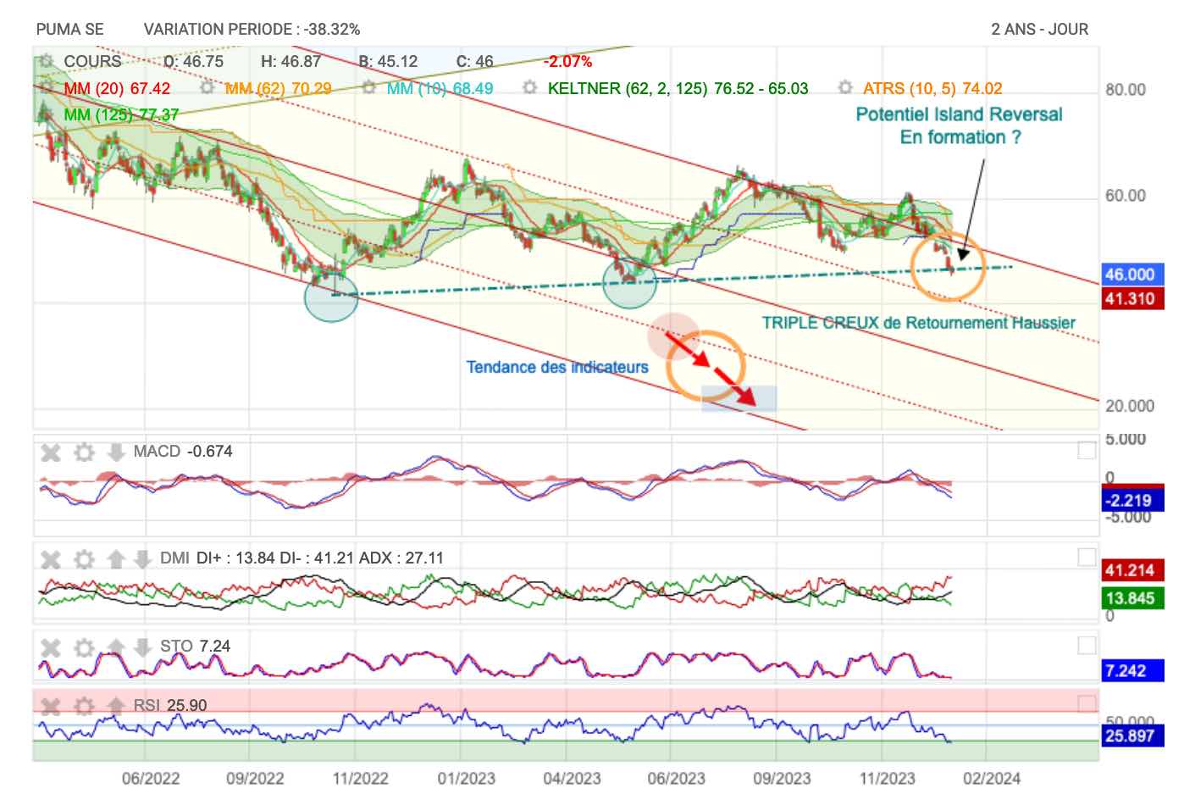Click the H: 46.87 high value
This screenshot has width=1184, height=805.
(290, 61)
